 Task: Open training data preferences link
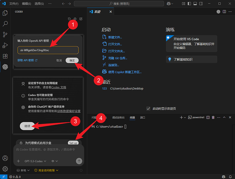point(69,111)
